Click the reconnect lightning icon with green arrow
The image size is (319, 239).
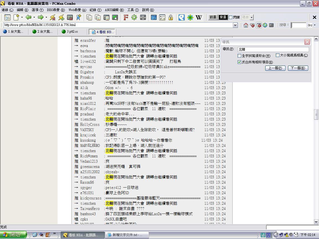[61, 17]
